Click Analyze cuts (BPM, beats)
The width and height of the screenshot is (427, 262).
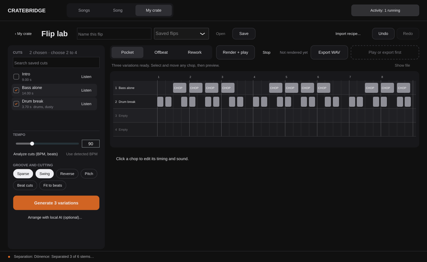tap(36, 154)
